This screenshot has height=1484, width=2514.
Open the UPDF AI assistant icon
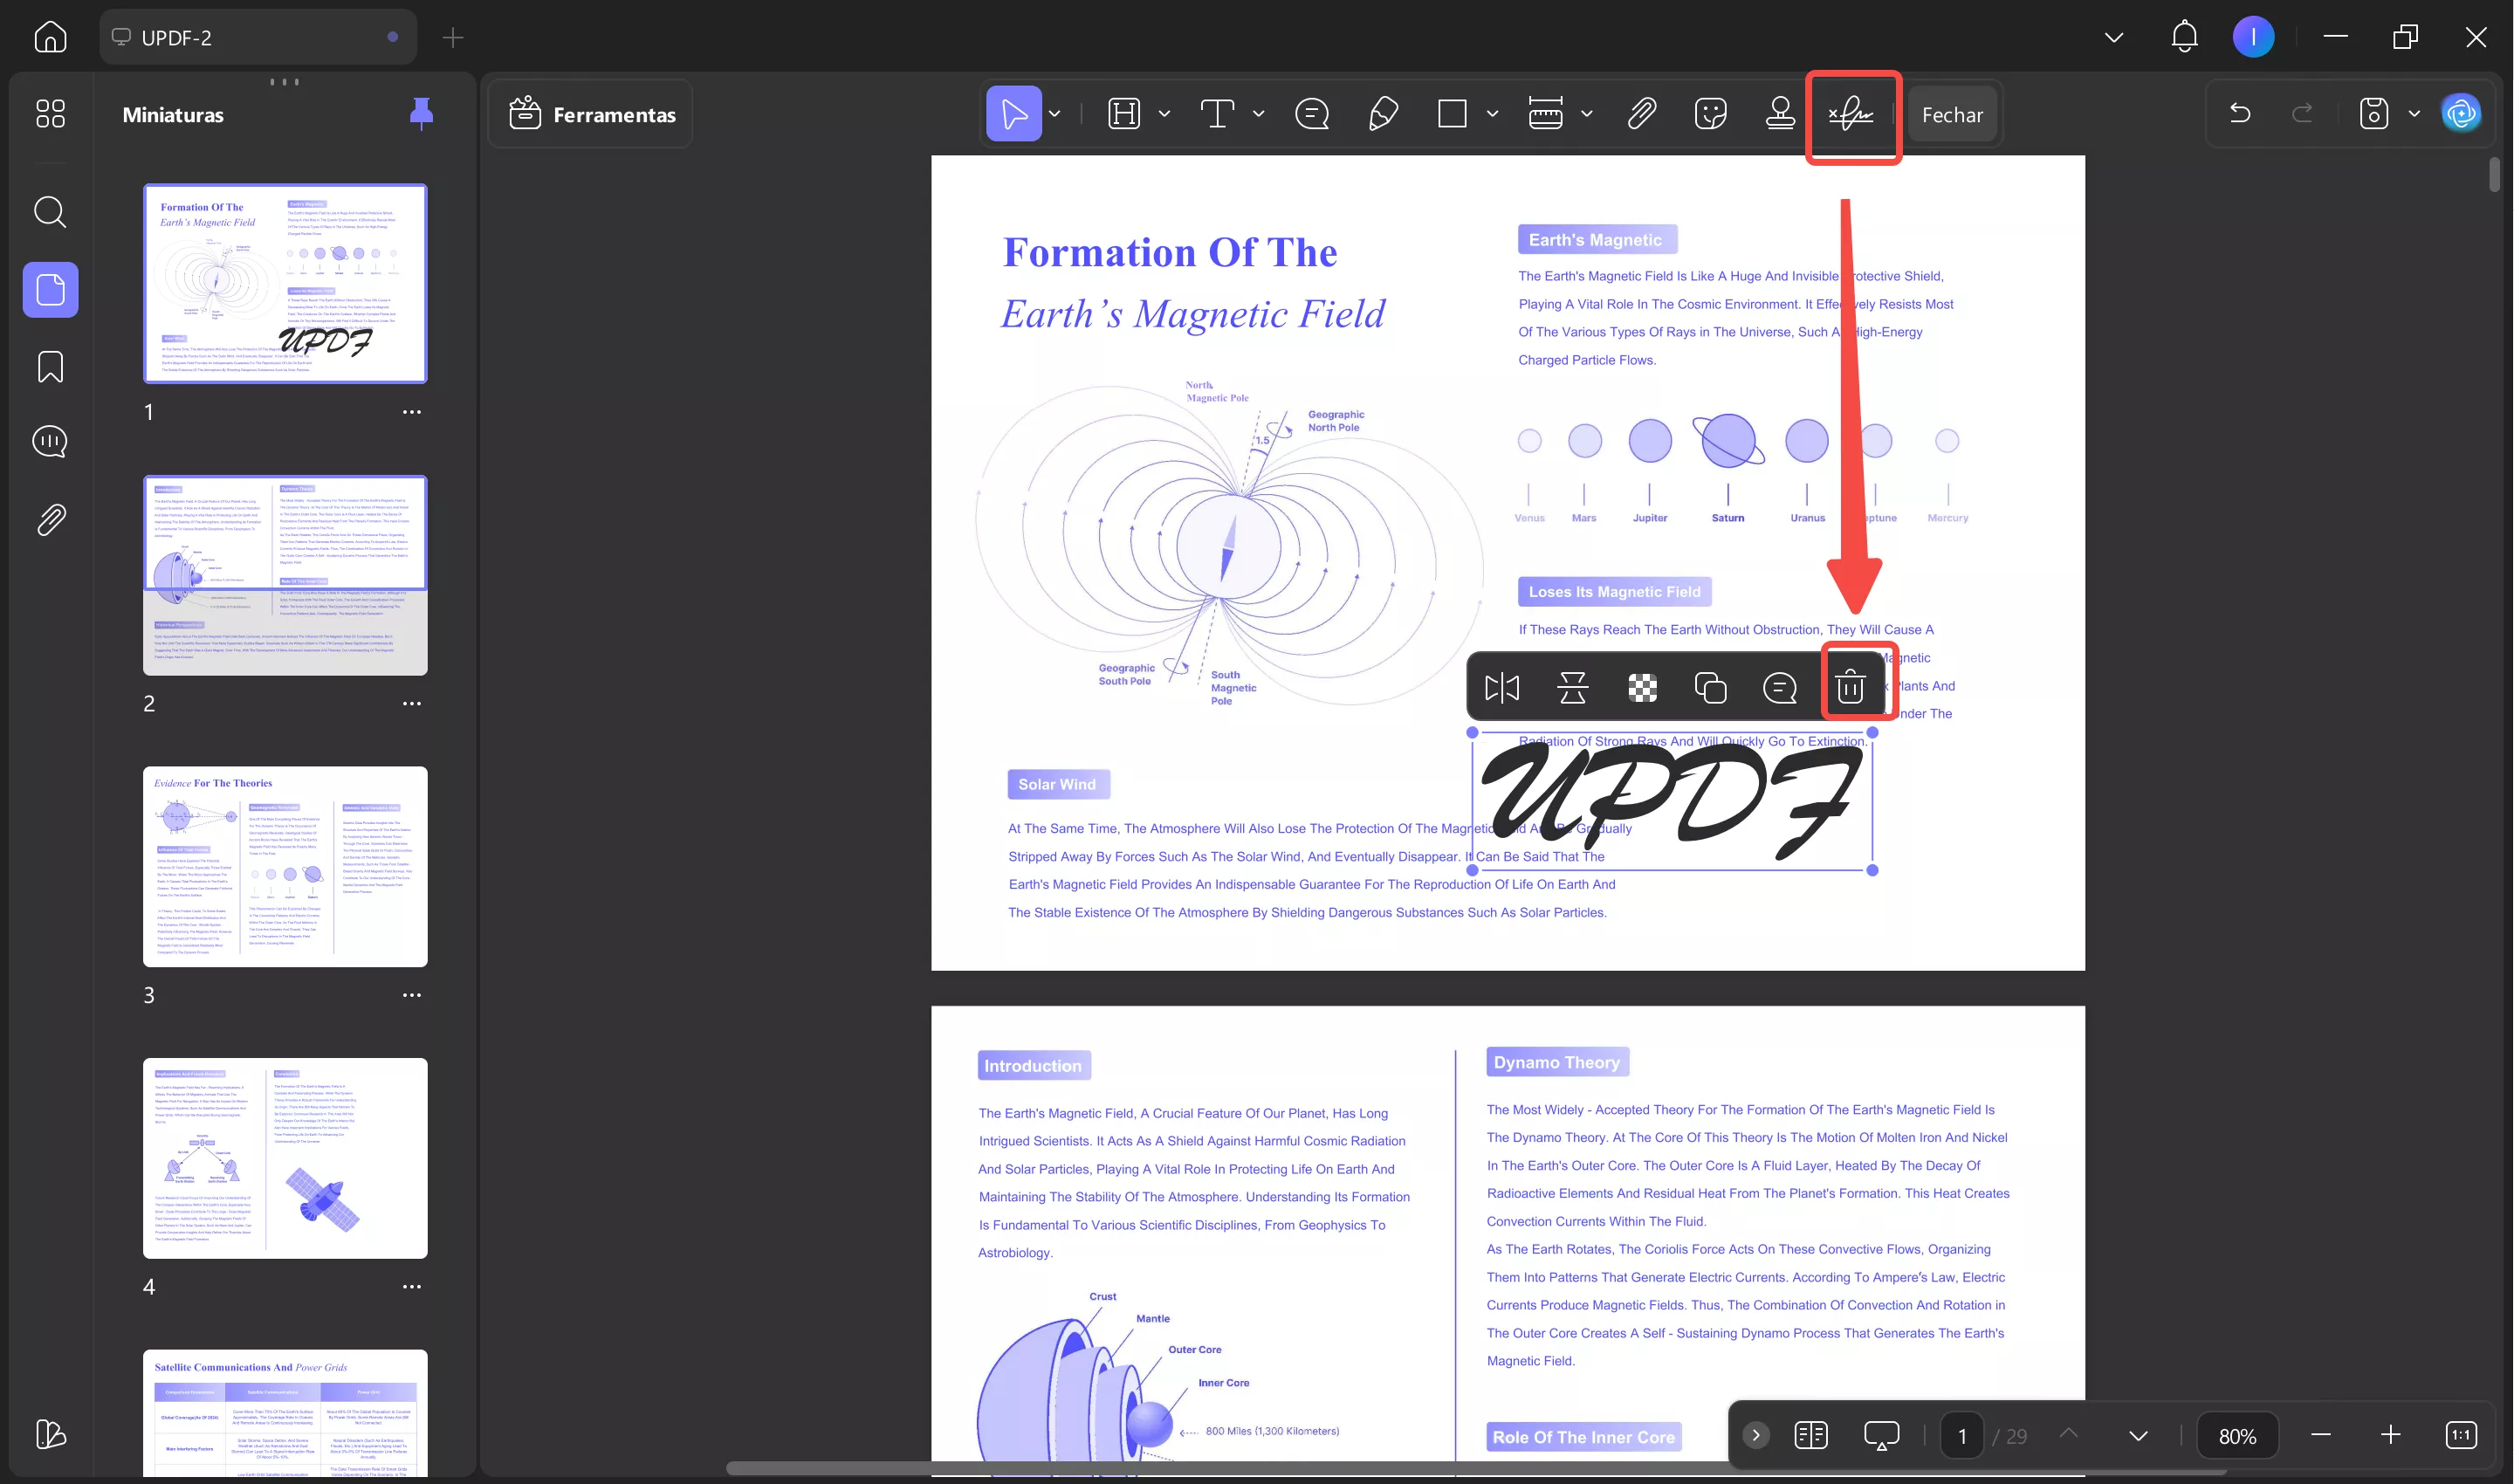tap(2461, 114)
